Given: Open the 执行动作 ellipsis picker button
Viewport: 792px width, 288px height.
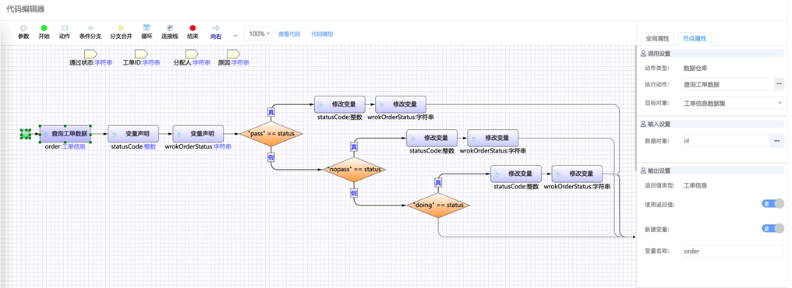Looking at the screenshot, I should click(780, 84).
